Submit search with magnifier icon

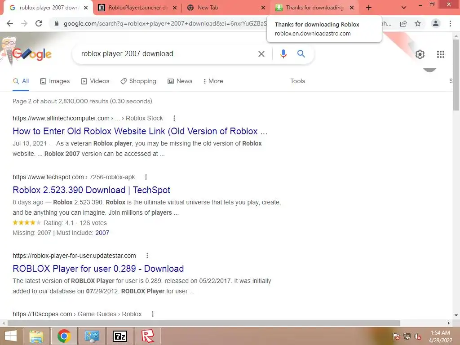pyautogui.click(x=301, y=54)
